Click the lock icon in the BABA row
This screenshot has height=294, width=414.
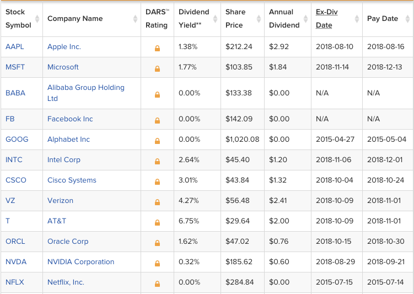pyautogui.click(x=157, y=94)
